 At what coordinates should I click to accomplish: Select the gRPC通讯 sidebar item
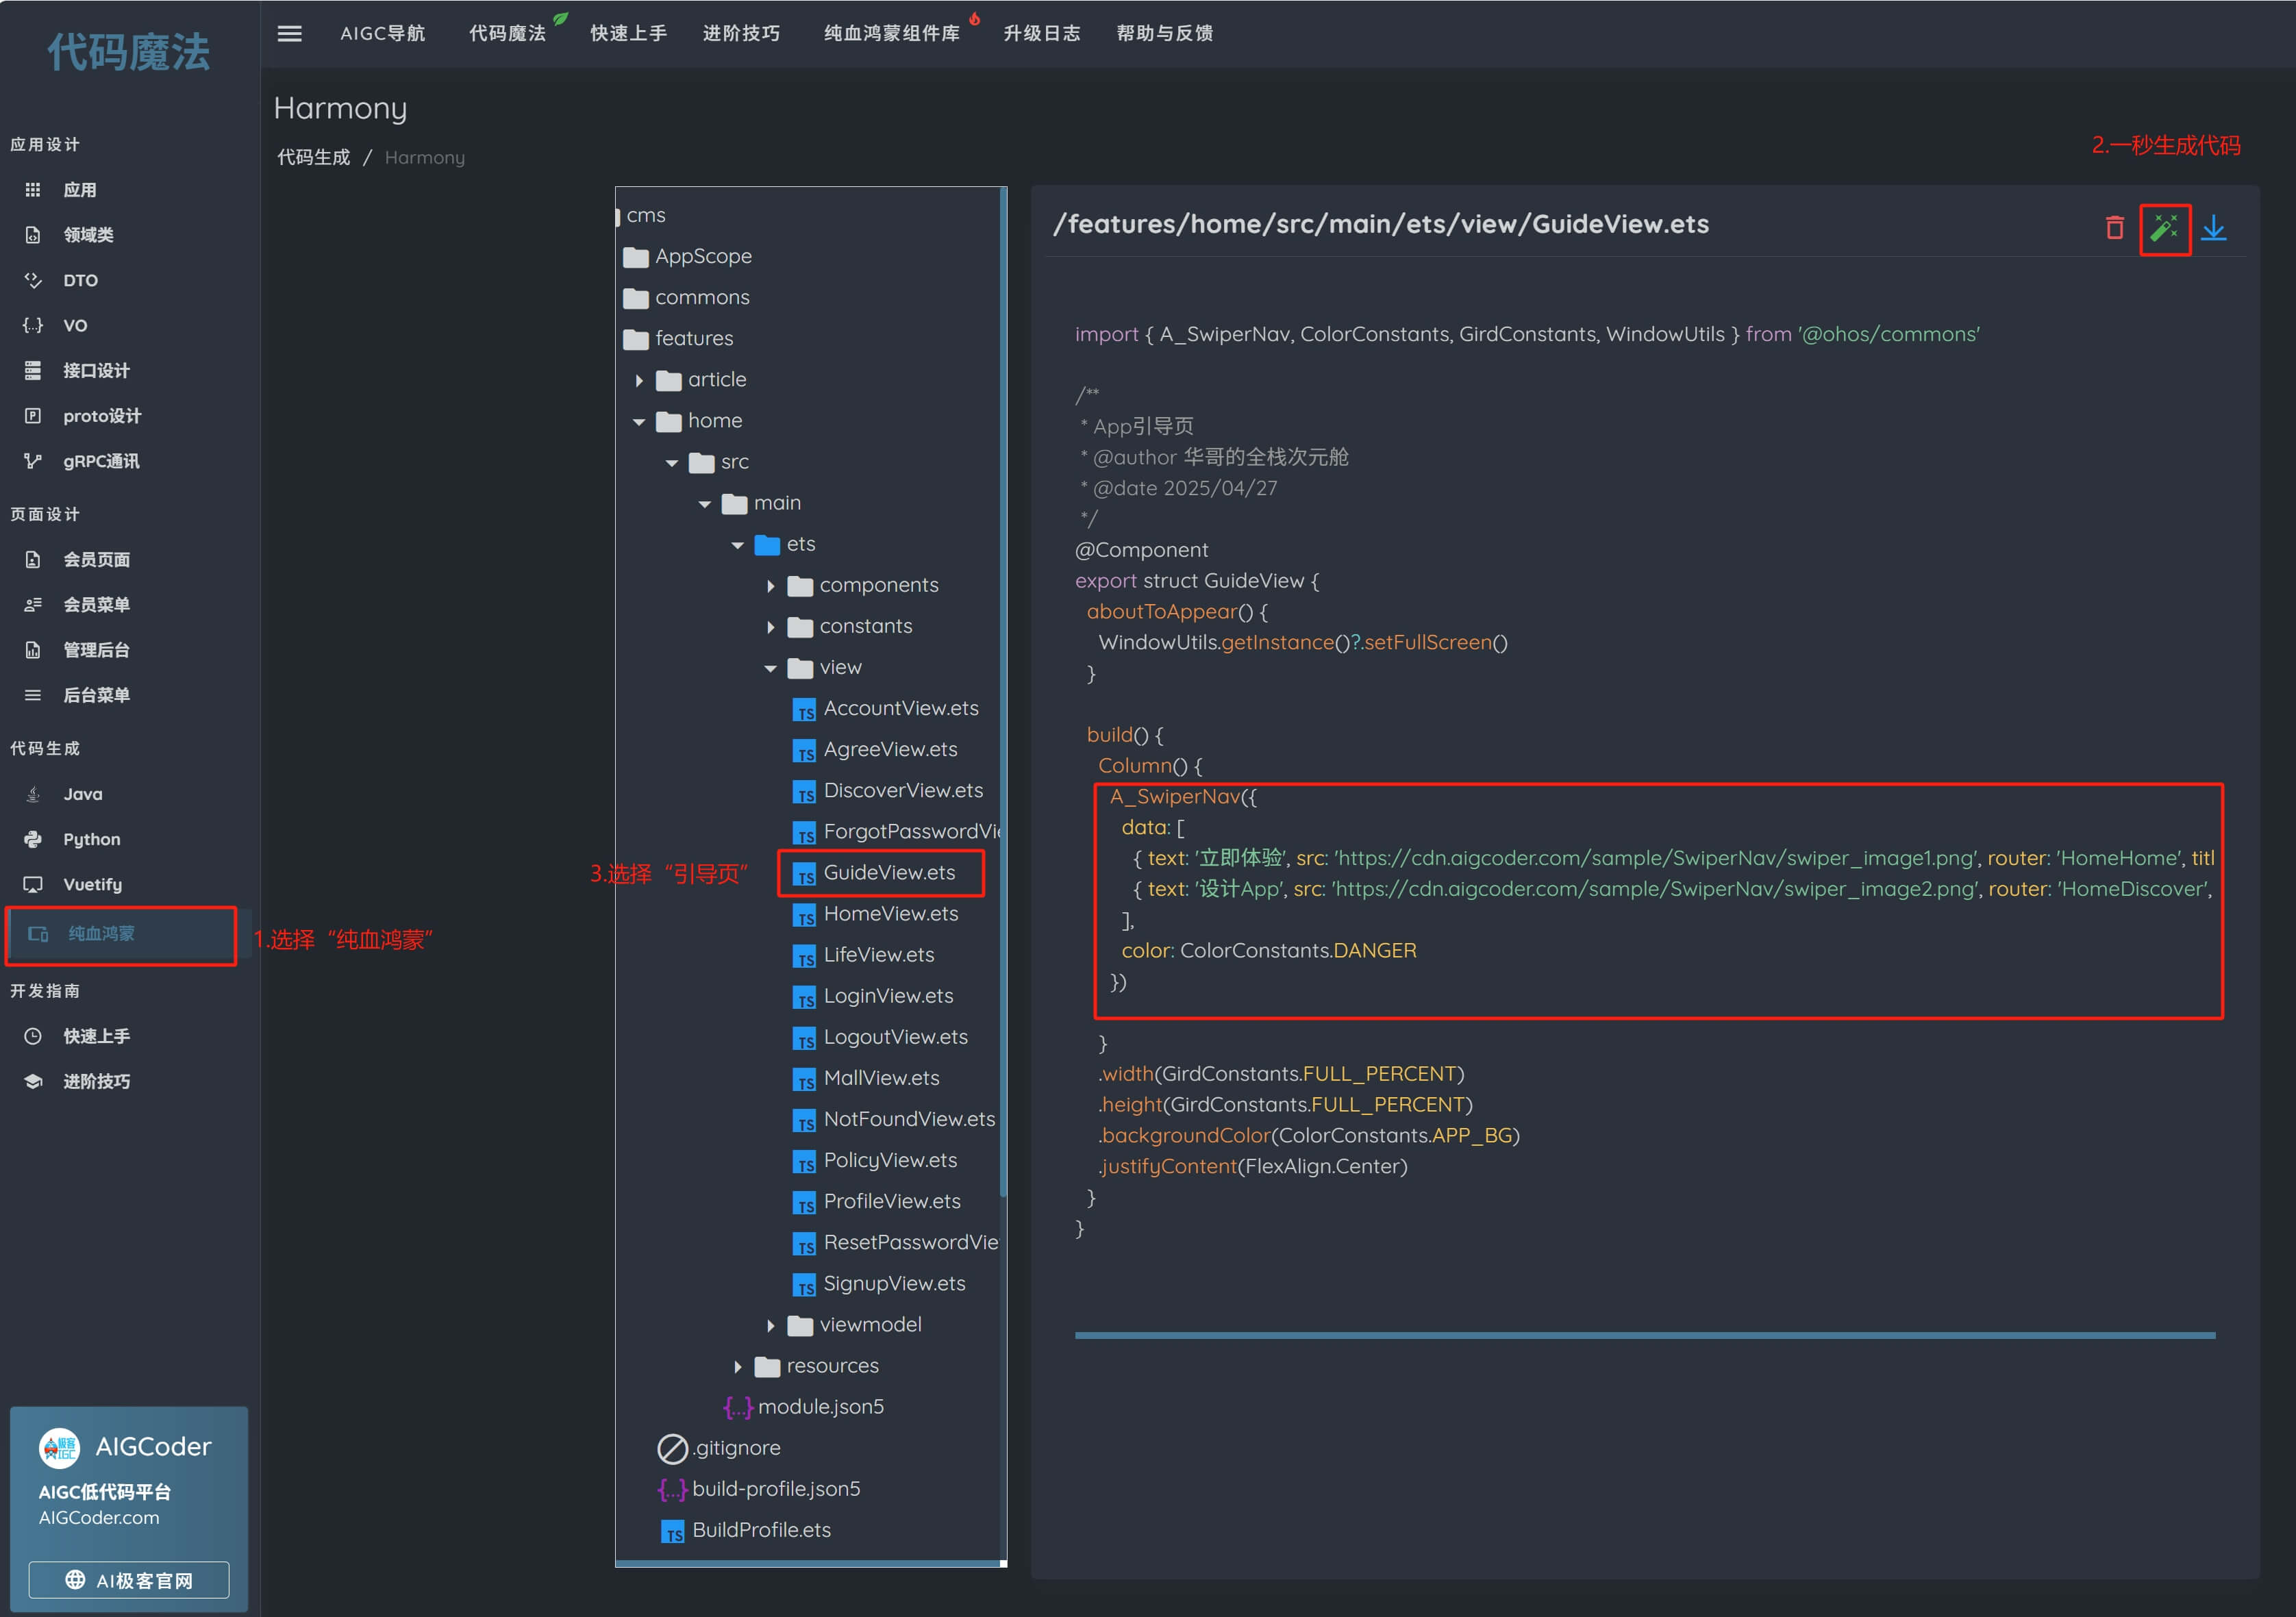(x=101, y=461)
